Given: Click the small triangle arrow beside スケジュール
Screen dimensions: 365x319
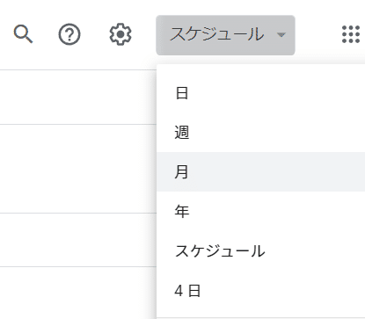Looking at the screenshot, I should tap(281, 35).
